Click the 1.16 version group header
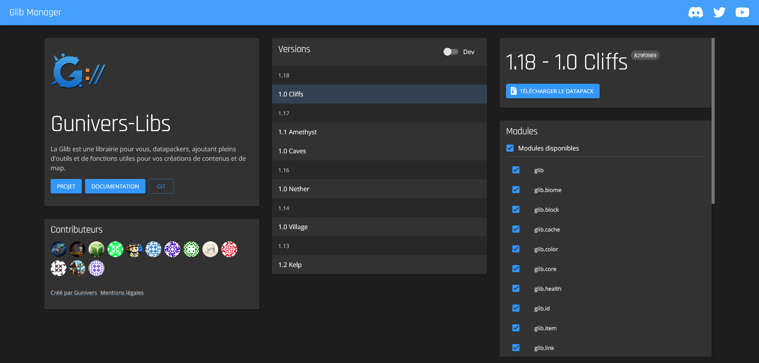The image size is (759, 363). click(379, 170)
